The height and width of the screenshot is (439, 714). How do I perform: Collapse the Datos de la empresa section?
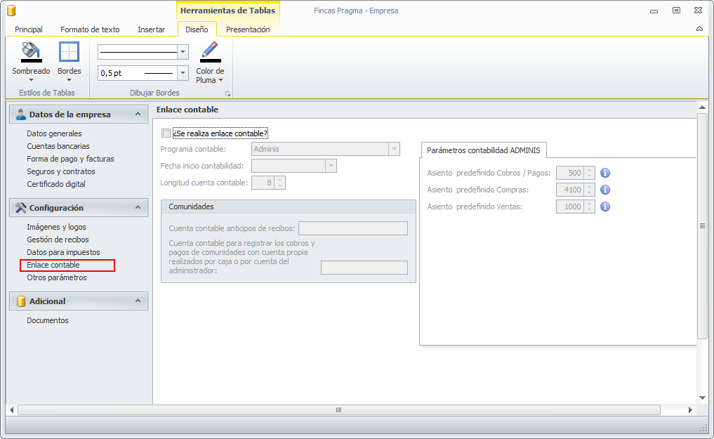[x=138, y=114]
